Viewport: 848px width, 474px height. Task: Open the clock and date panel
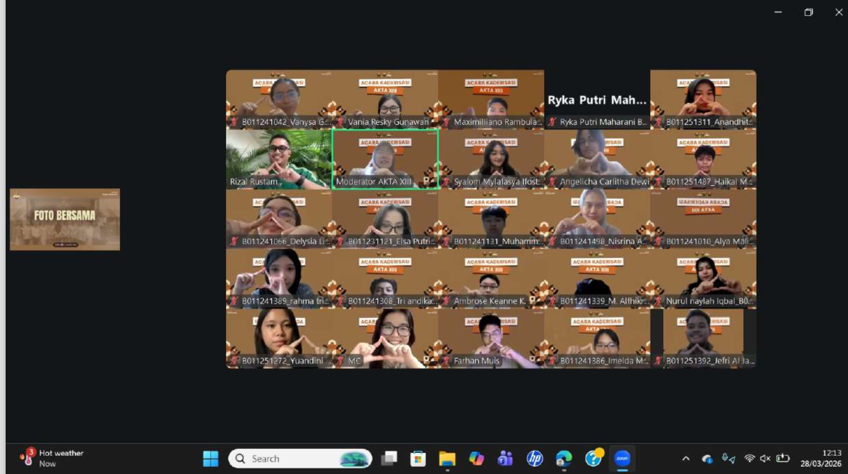(821, 458)
